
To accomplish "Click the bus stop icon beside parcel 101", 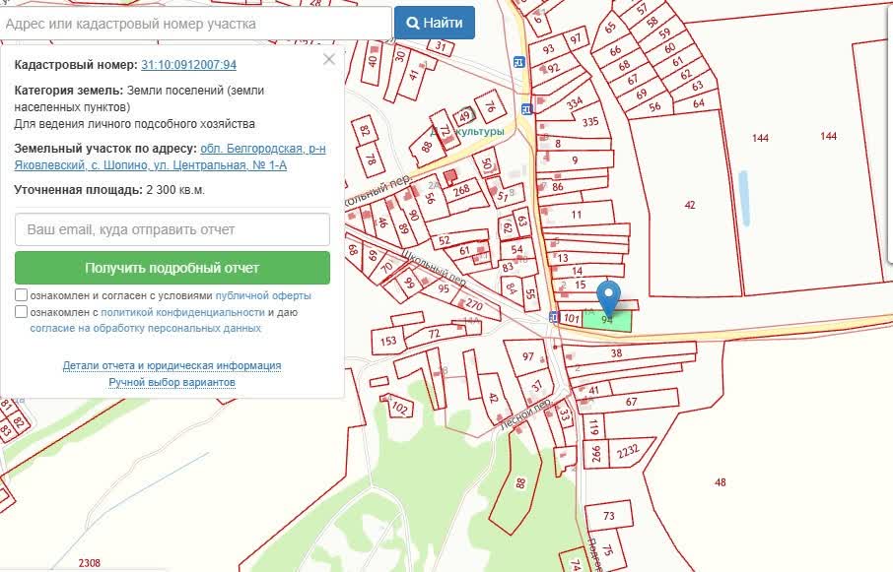I will [x=551, y=317].
